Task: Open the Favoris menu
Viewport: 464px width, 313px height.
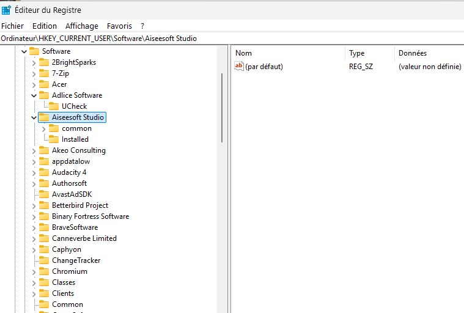Action: click(119, 26)
